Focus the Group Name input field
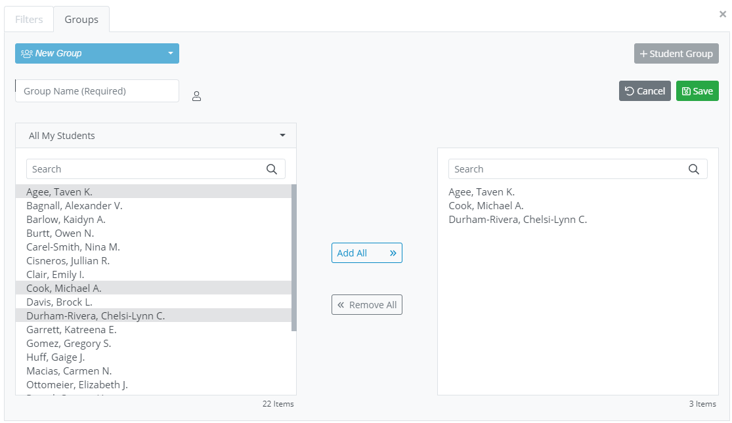The image size is (732, 423). click(97, 91)
